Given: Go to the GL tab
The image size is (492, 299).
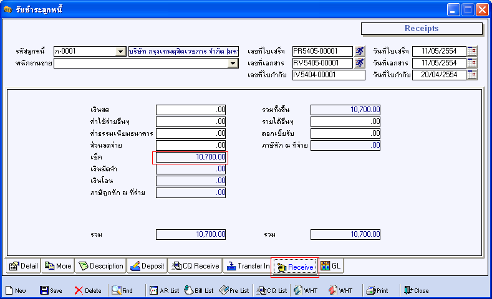Looking at the screenshot, I should click(330, 266).
